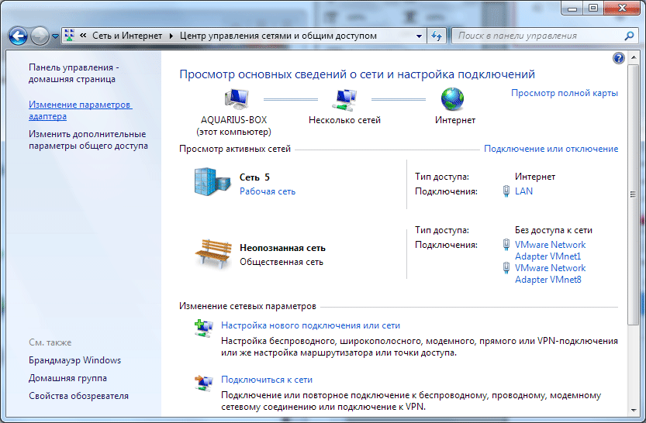The height and width of the screenshot is (423, 646).
Task: Click the Forward navigation arrow
Action: click(40, 36)
